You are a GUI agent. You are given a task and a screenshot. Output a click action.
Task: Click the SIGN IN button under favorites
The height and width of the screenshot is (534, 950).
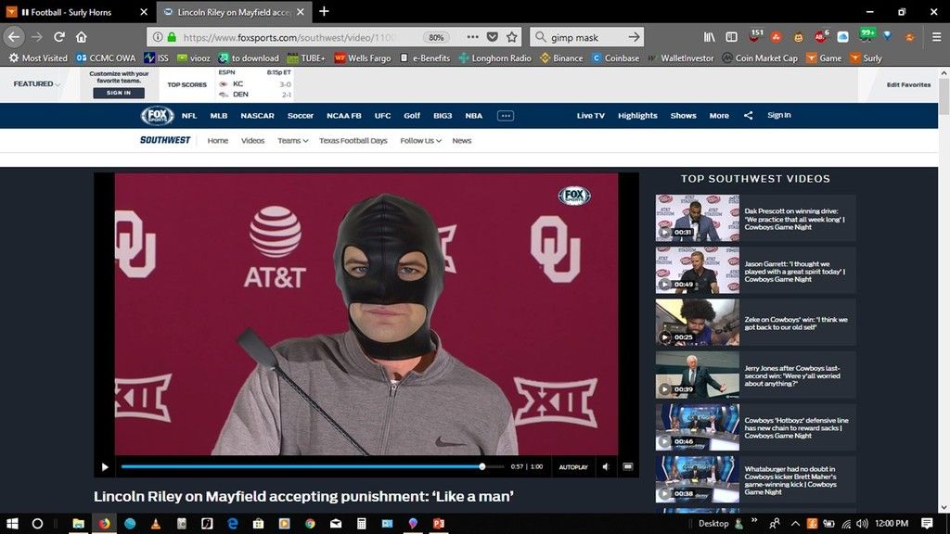tap(119, 93)
